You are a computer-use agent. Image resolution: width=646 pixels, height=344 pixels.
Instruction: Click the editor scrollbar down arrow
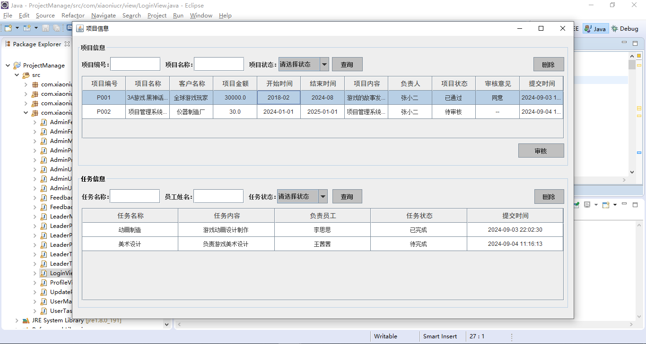coord(632,173)
